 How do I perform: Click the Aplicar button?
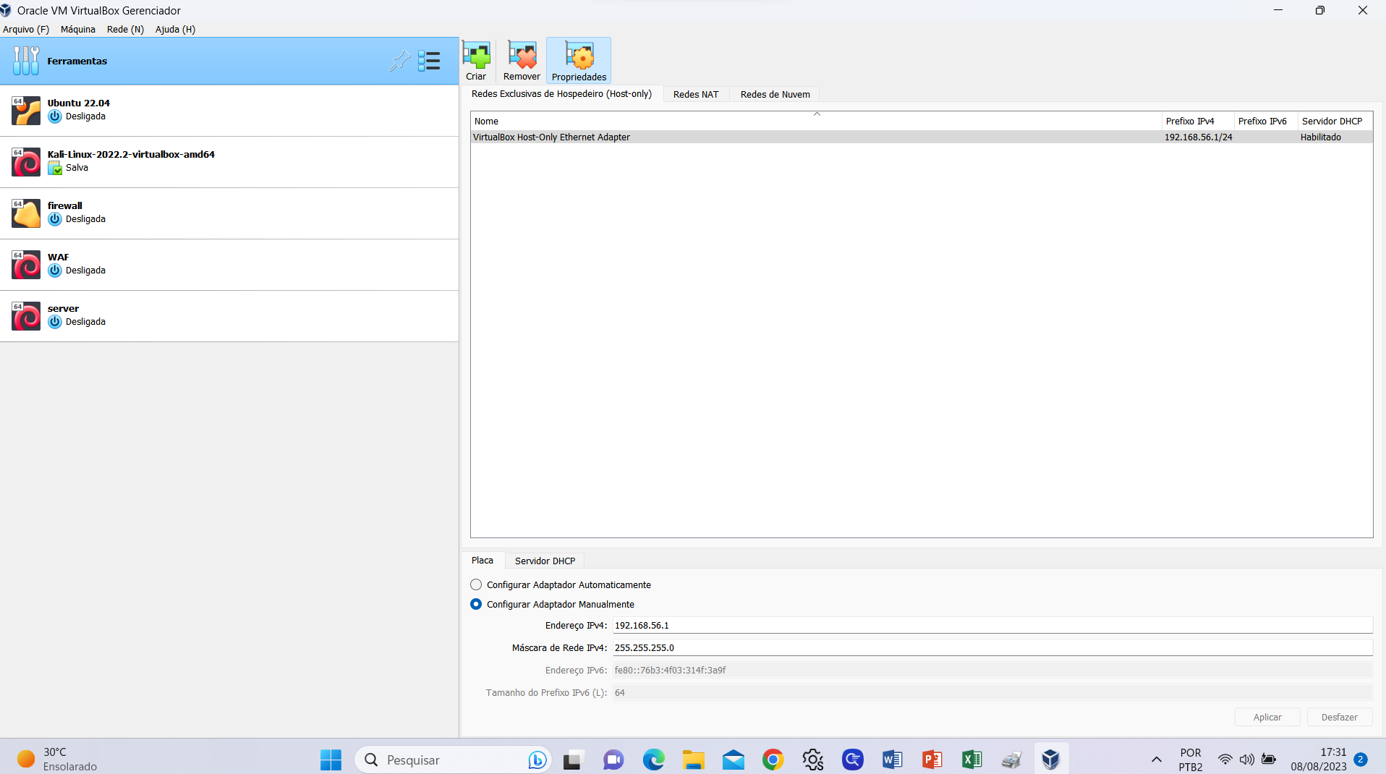[x=1267, y=717]
